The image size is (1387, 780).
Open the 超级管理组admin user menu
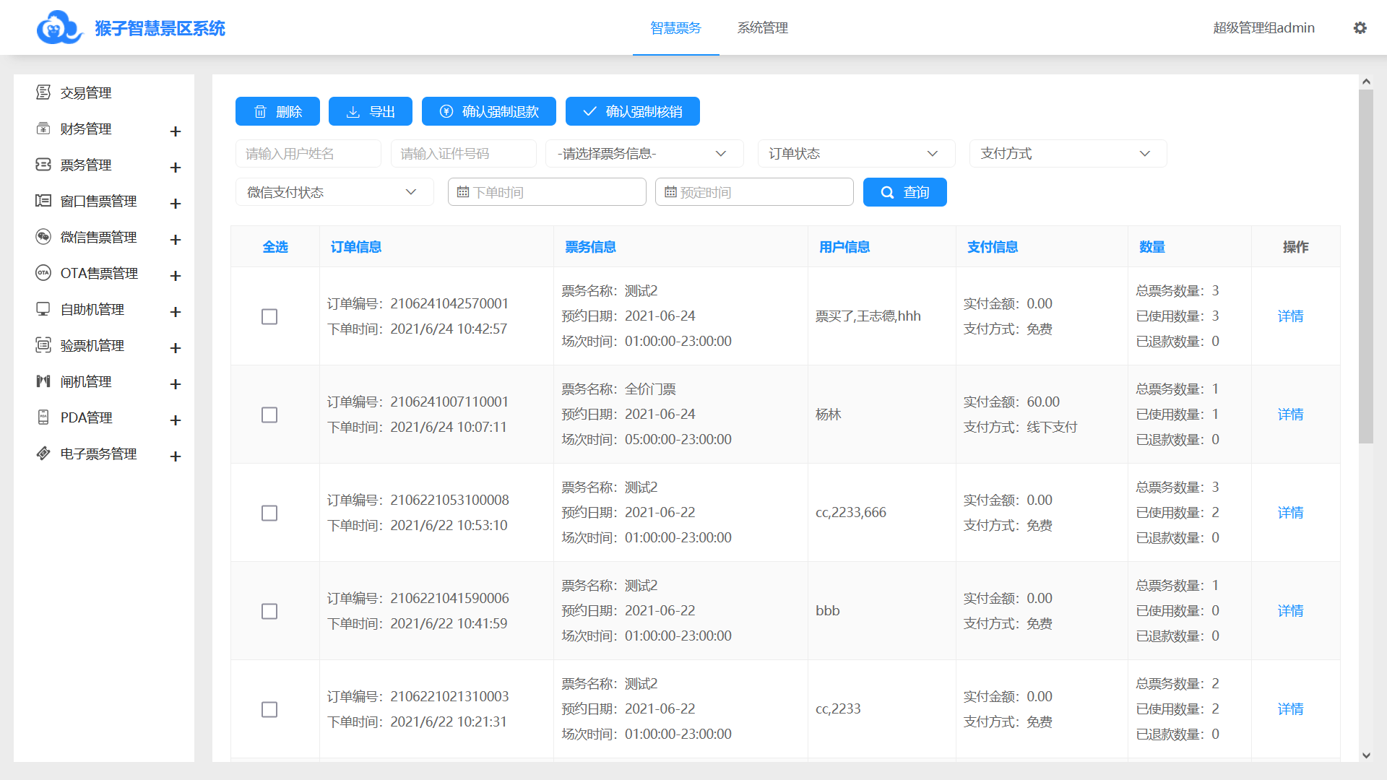[x=1263, y=27]
